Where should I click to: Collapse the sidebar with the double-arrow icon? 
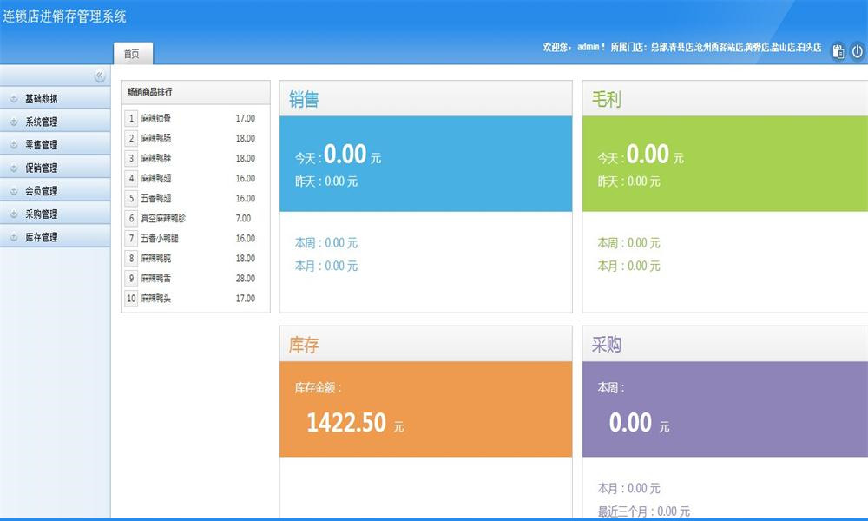[100, 76]
